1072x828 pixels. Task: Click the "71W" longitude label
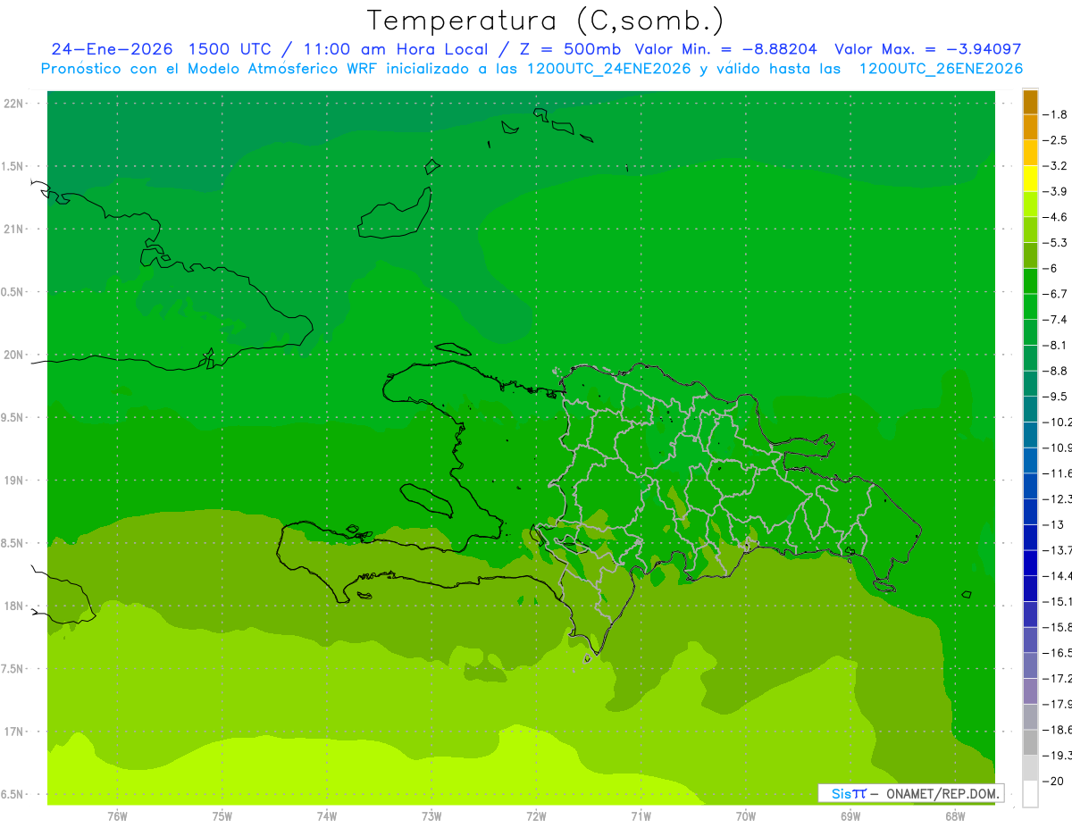(641, 816)
